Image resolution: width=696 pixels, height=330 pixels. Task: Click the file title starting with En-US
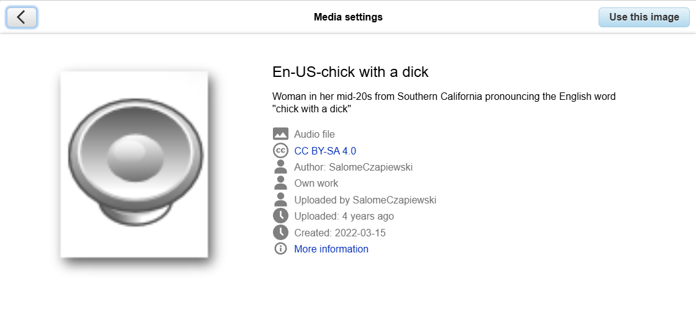(x=350, y=72)
